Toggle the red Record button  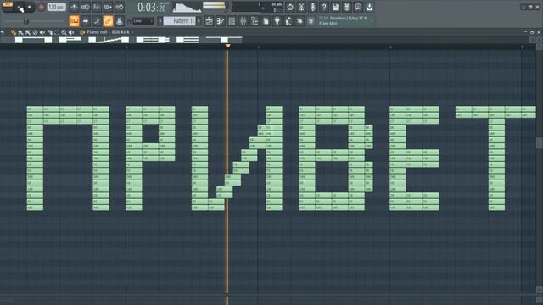click(x=42, y=7)
